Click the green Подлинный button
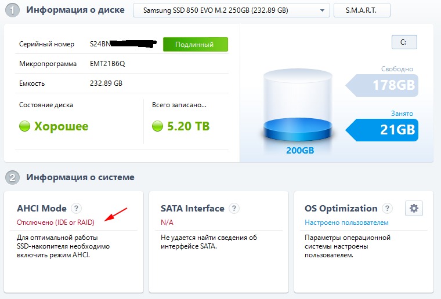Screen dimensions: 441x299 pos(195,45)
